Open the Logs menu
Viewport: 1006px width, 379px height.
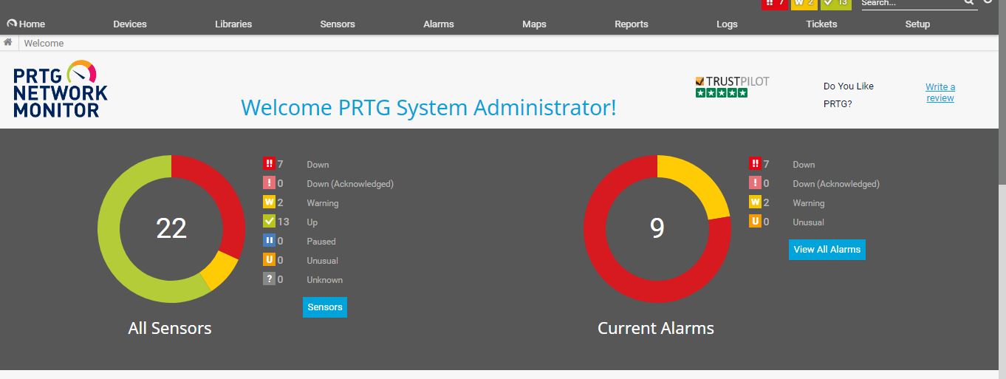coord(727,24)
